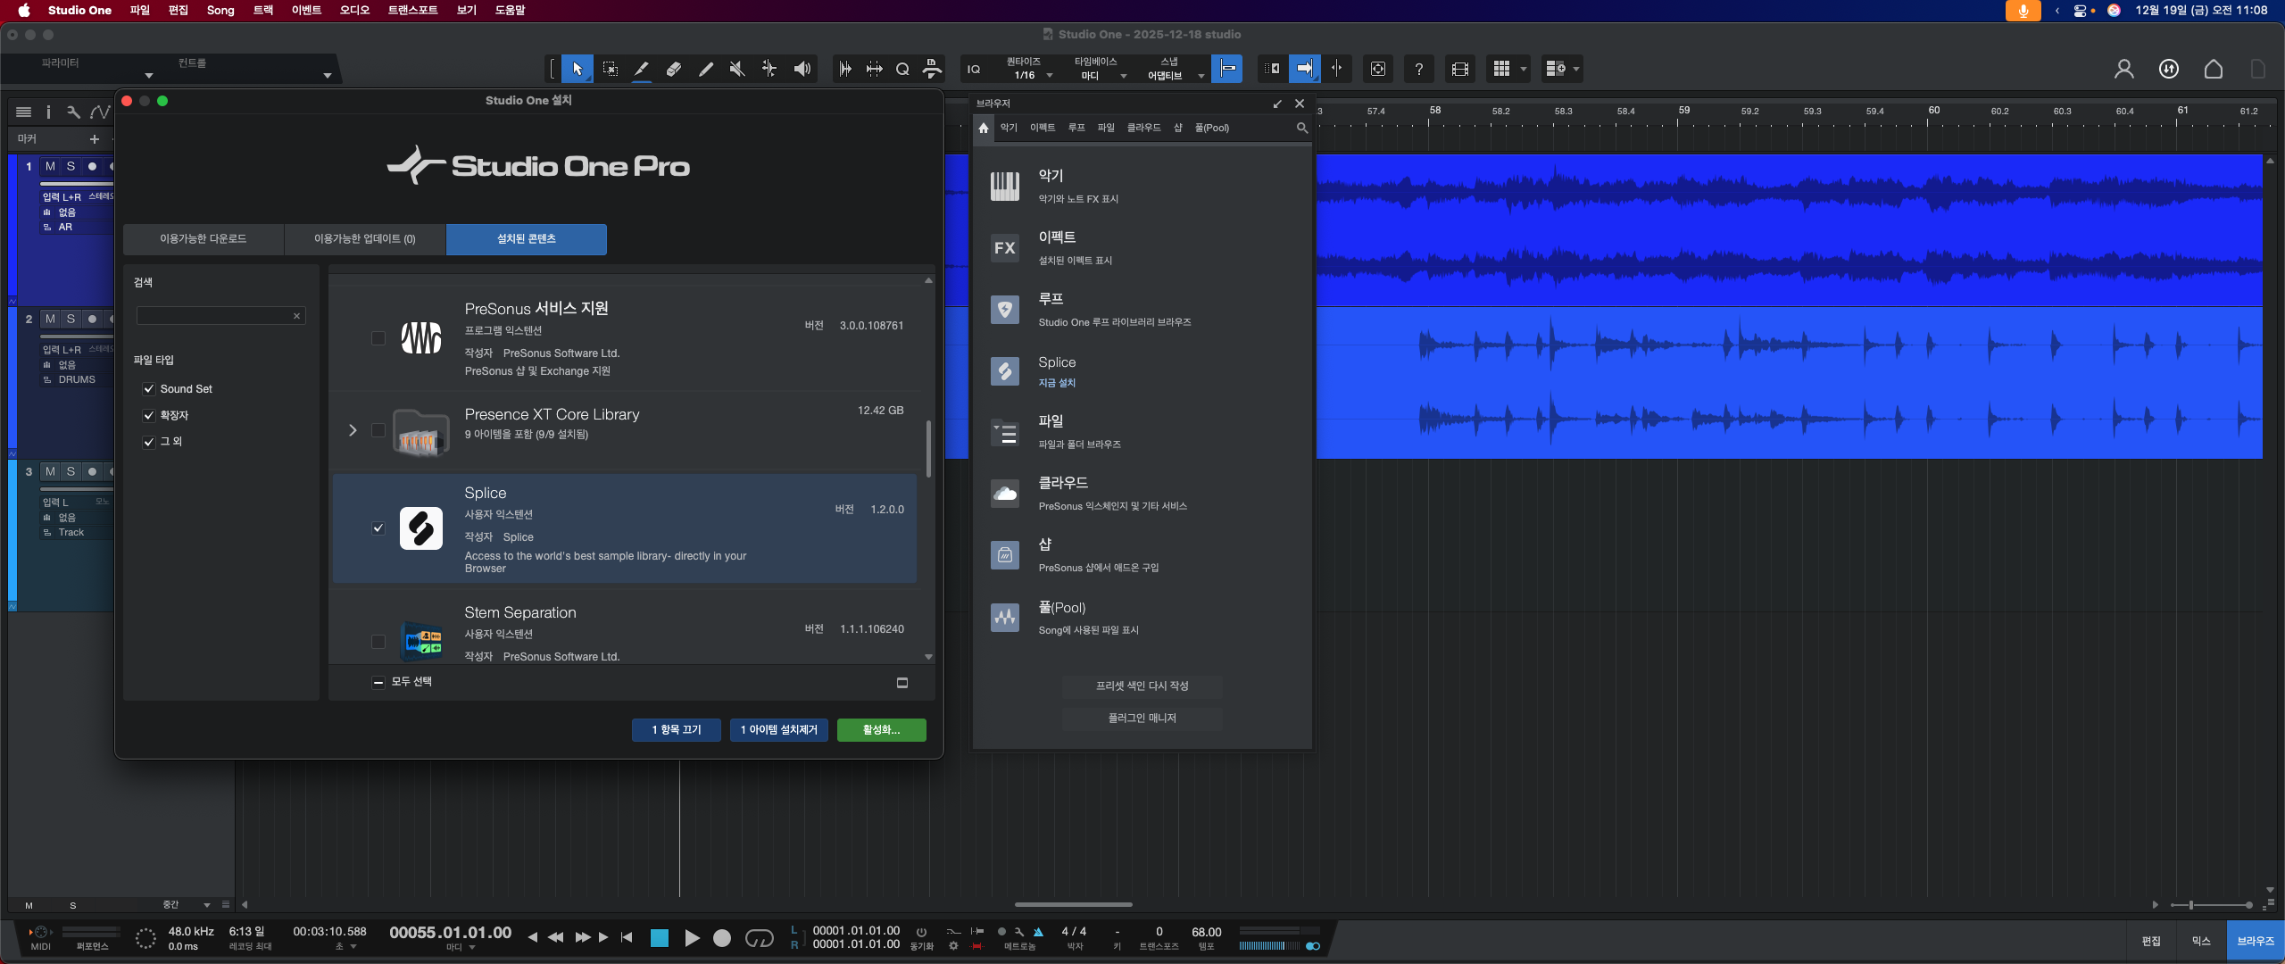
Task: Select the Arrow tool in toolbar
Action: 577,69
